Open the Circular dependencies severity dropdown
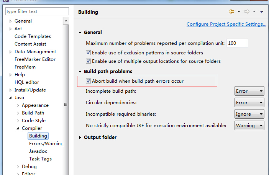 pos(249,103)
